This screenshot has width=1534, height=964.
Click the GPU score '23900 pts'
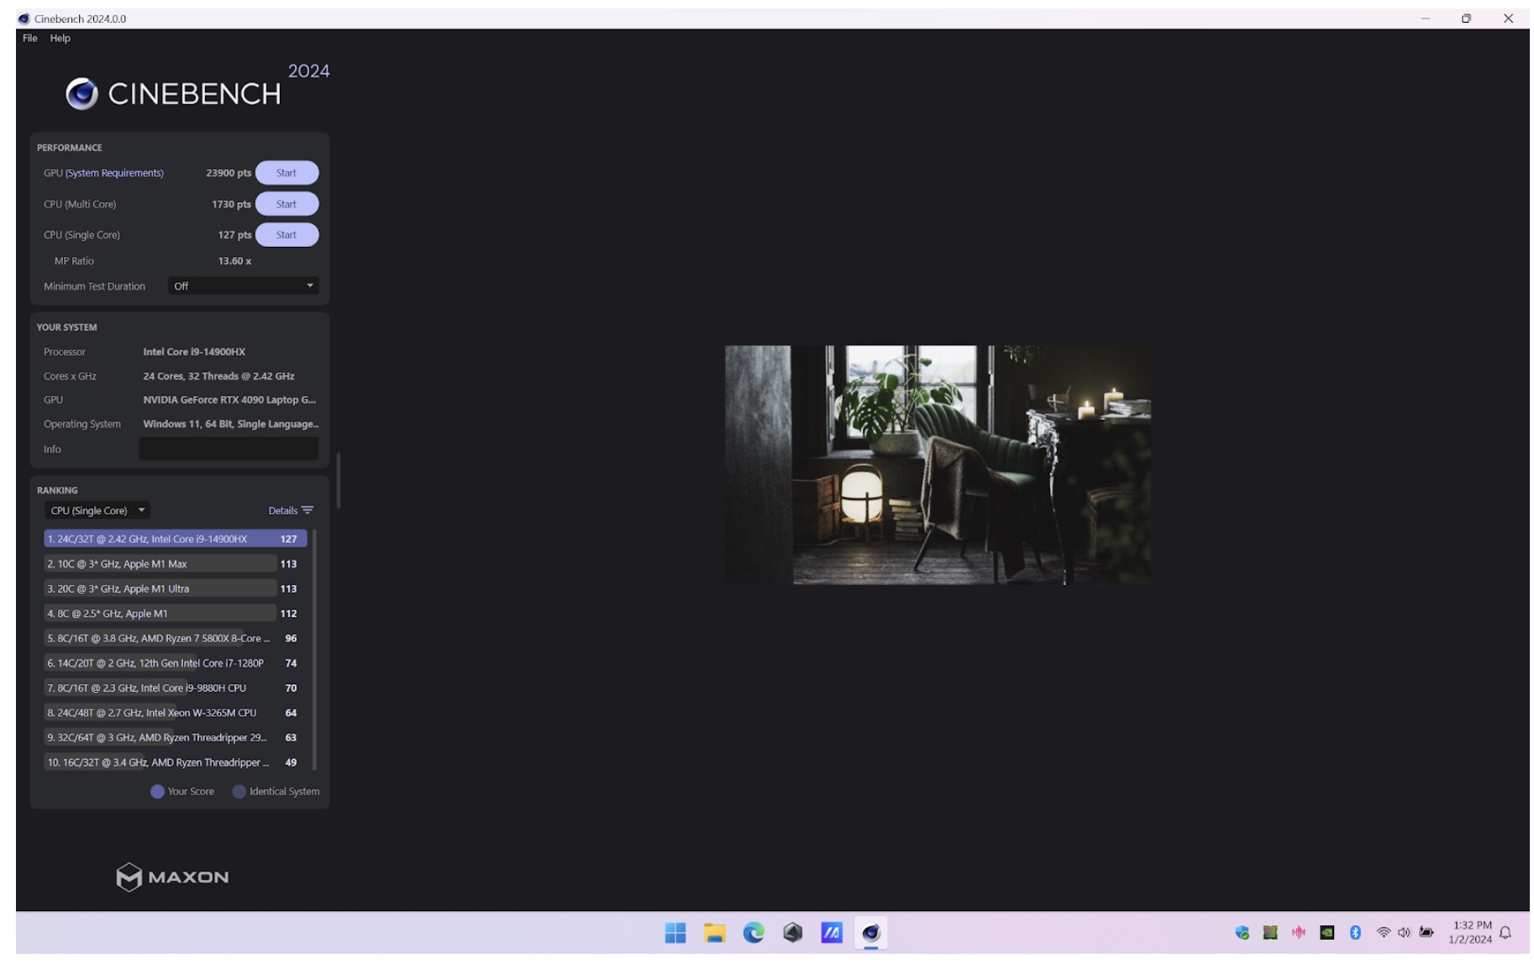[x=229, y=173]
